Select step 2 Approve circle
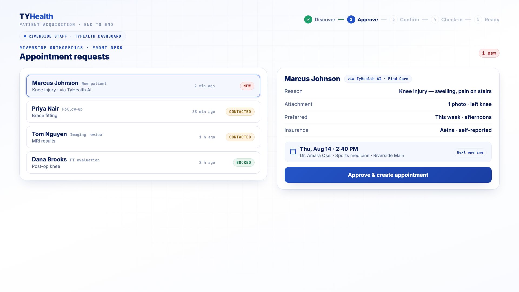The width and height of the screenshot is (519, 292). 351,19
